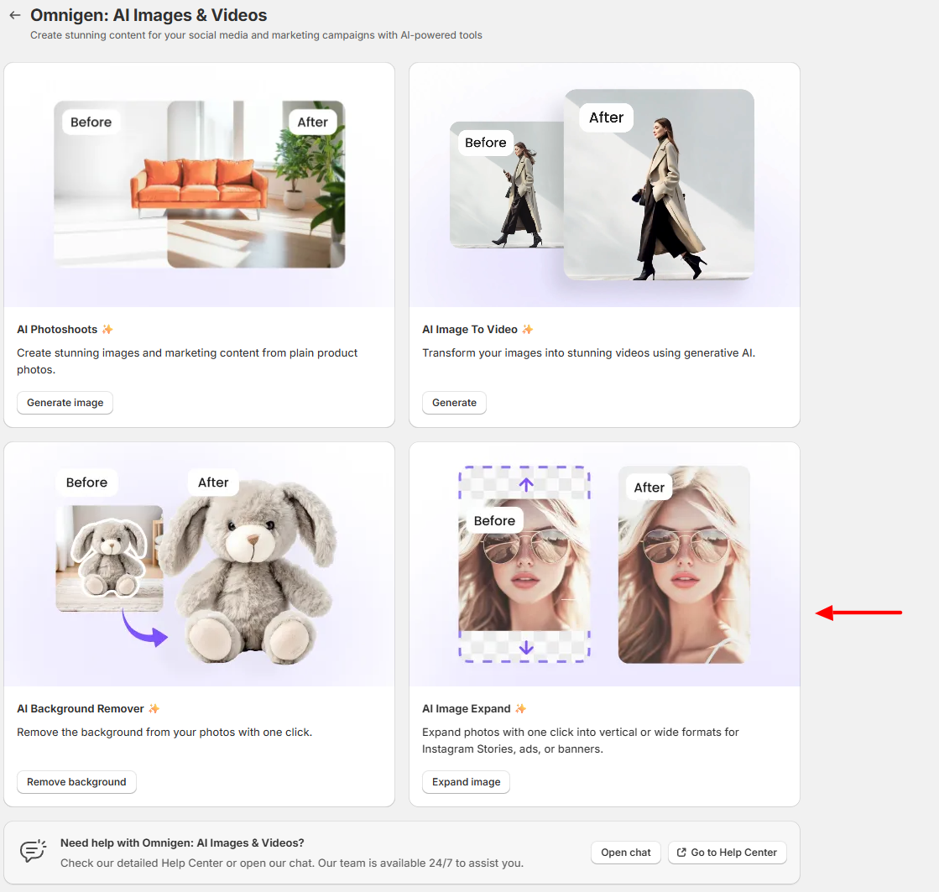
Task: Click the AI Image Expand title
Action: pyautogui.click(x=466, y=709)
